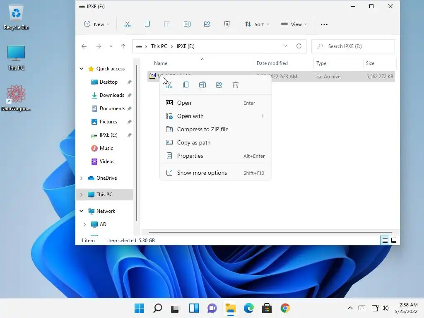Select Cut in the context menu icon row
The image size is (424, 318).
tap(169, 85)
